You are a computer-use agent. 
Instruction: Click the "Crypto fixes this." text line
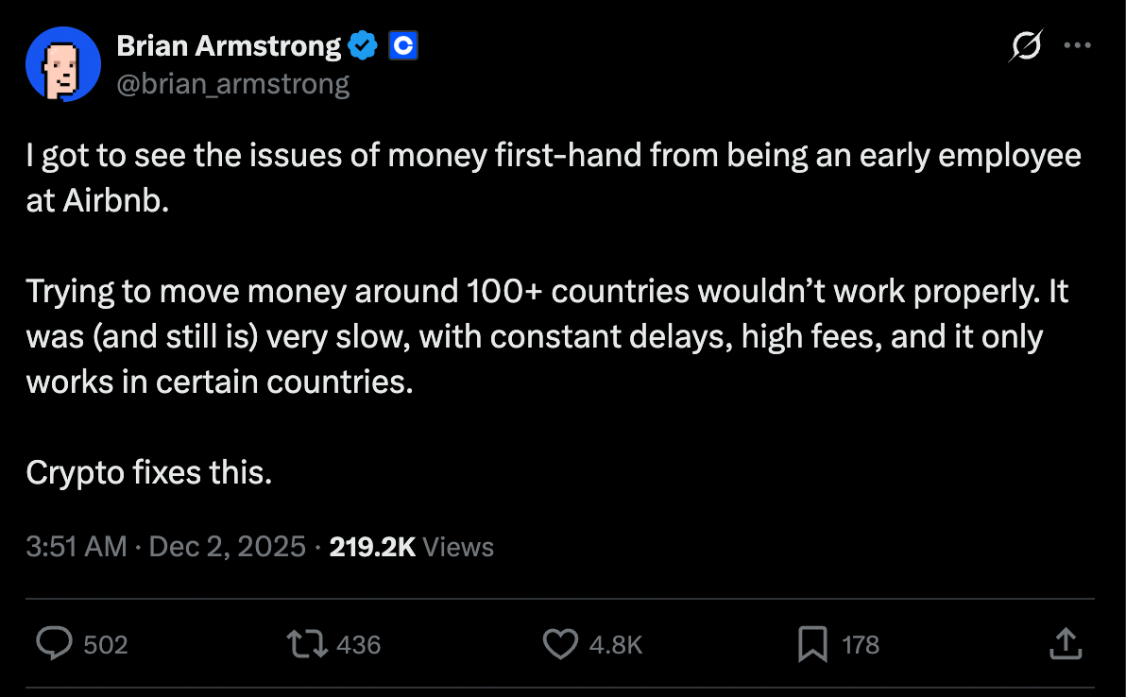pyautogui.click(x=149, y=472)
